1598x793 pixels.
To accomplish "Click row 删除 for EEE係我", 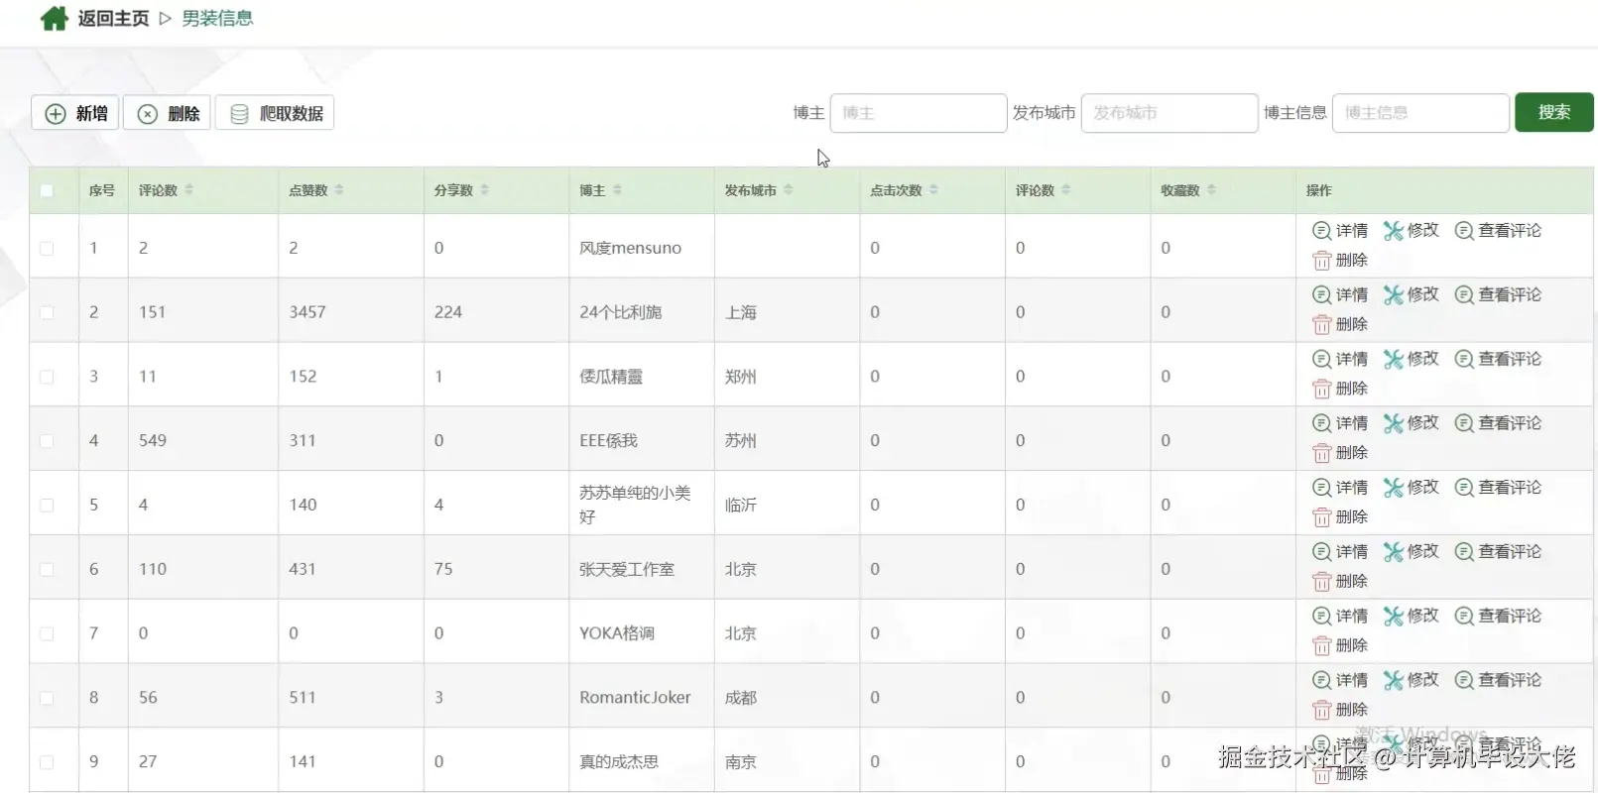I will (x=1340, y=453).
